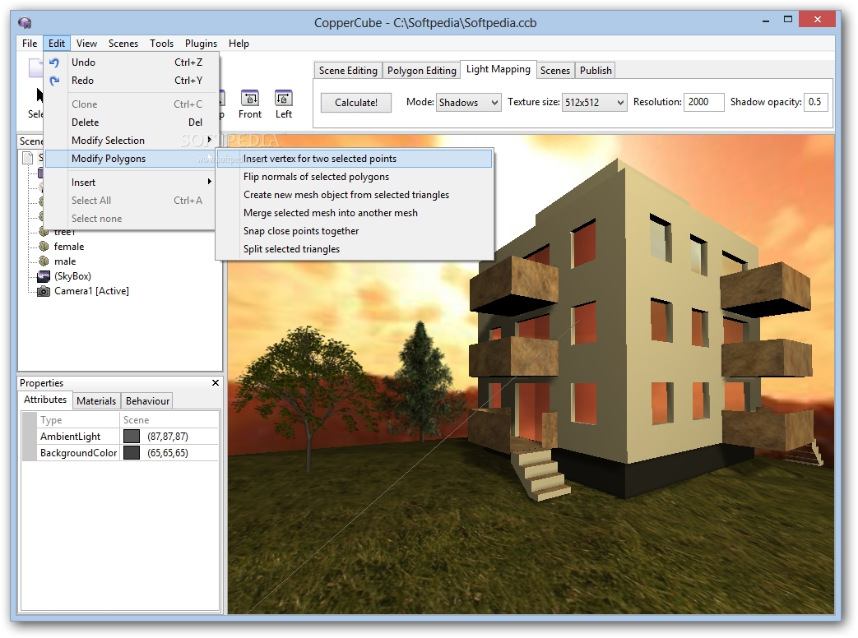
Task: Switch to Scene Editing tab
Action: pyautogui.click(x=348, y=71)
